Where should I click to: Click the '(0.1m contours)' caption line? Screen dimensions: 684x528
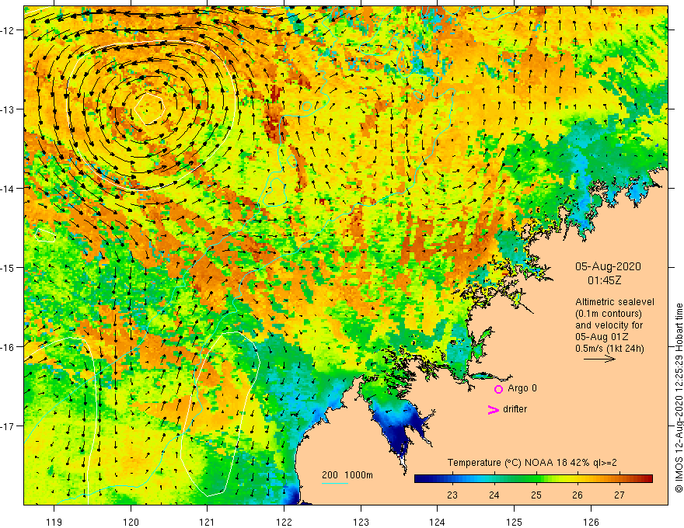click(x=609, y=314)
